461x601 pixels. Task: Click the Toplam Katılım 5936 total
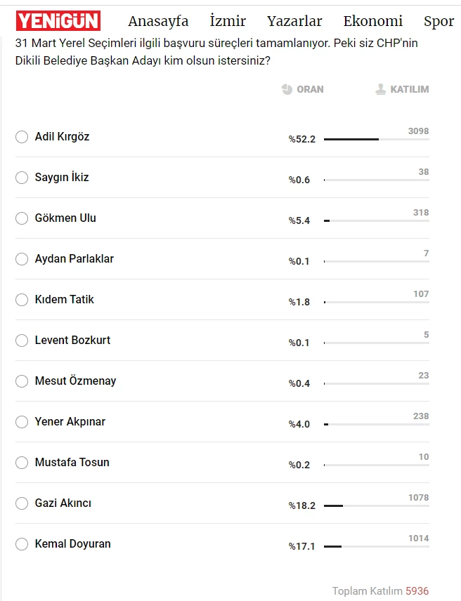380,591
